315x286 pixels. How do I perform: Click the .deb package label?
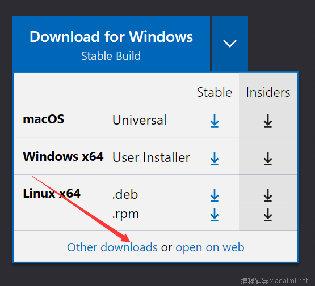(125, 194)
